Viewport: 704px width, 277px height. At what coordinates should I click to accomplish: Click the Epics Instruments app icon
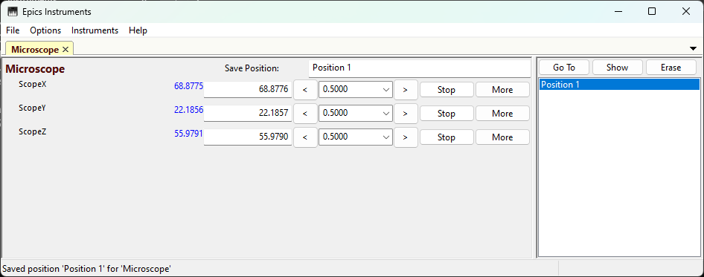(12, 12)
